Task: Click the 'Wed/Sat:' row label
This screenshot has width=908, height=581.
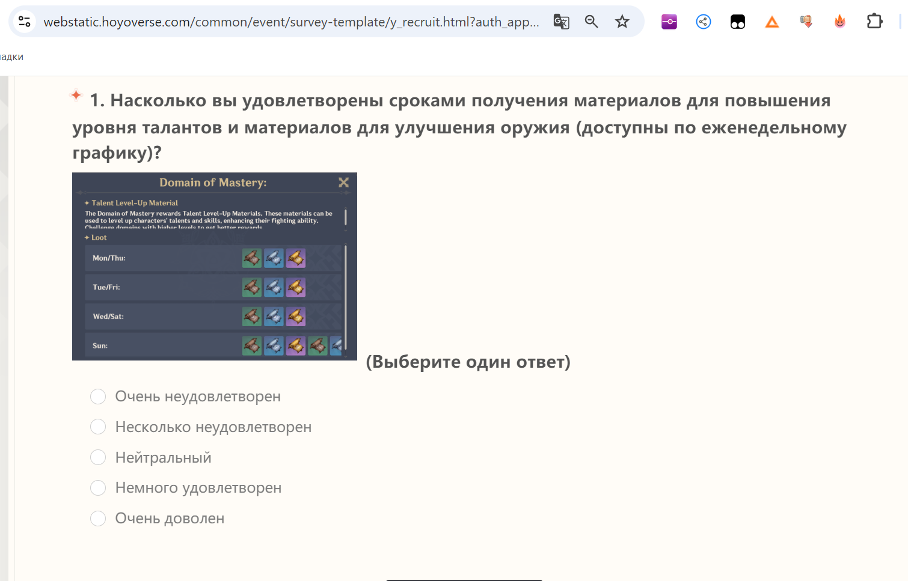Action: (x=108, y=317)
